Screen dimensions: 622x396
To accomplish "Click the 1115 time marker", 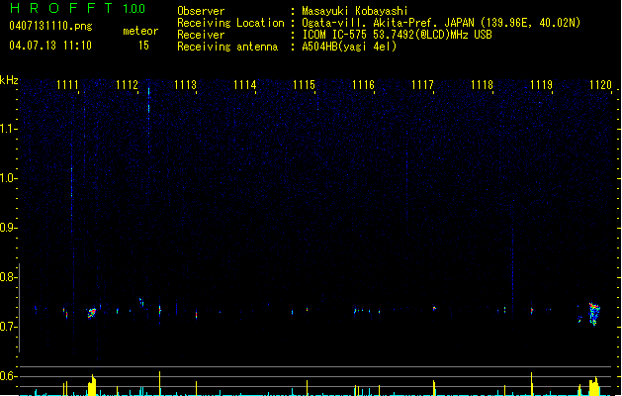I will 304,85.
